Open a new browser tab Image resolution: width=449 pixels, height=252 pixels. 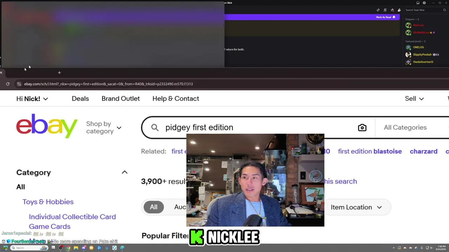coord(59,72)
